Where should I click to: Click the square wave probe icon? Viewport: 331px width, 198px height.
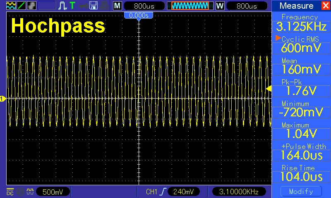30,191
